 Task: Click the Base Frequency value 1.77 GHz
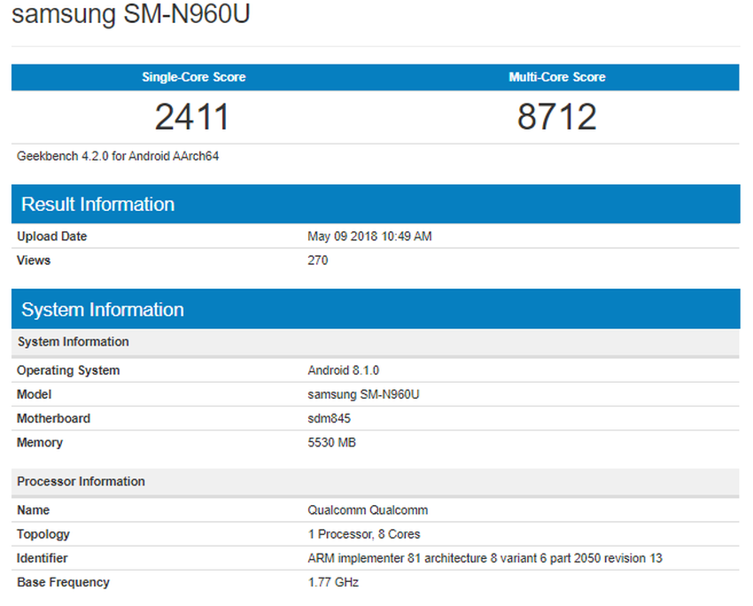pyautogui.click(x=332, y=582)
